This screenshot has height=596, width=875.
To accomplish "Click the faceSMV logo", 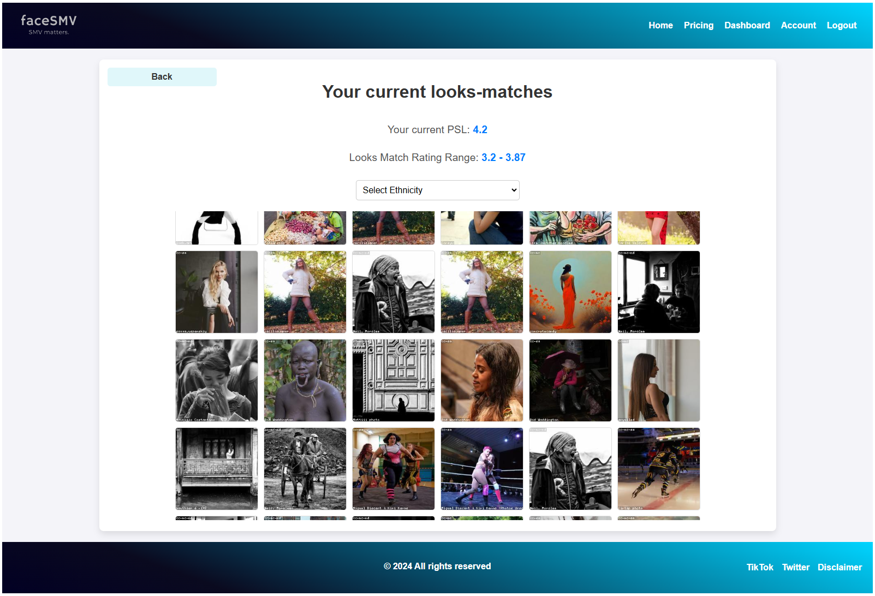I will (49, 25).
